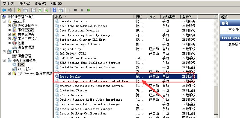Click gear icon beside Pml Driver HPZ12
Screen dimensions: 240x118
57,53
